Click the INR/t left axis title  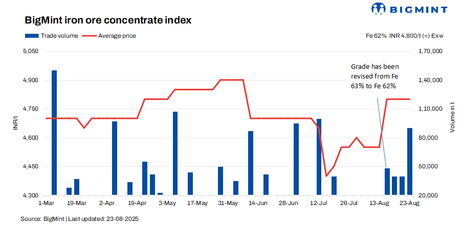pos(15,123)
